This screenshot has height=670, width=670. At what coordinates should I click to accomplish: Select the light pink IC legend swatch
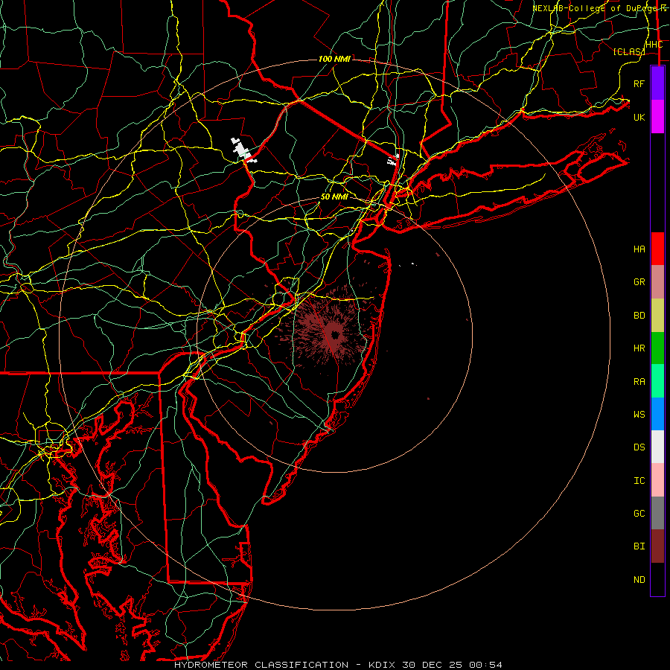(657, 480)
